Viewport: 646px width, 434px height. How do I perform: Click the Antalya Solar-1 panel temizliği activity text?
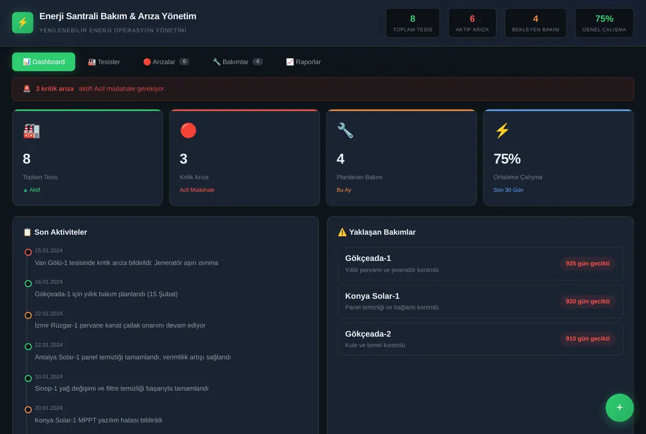pos(133,357)
